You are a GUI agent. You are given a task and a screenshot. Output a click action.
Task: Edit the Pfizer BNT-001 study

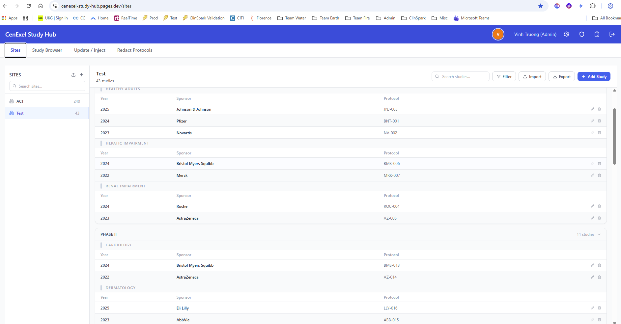coord(592,121)
